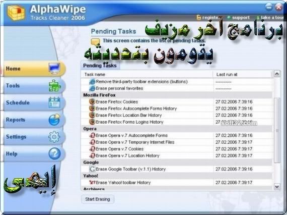Open Tools via puzzle piece icon

(55, 85)
